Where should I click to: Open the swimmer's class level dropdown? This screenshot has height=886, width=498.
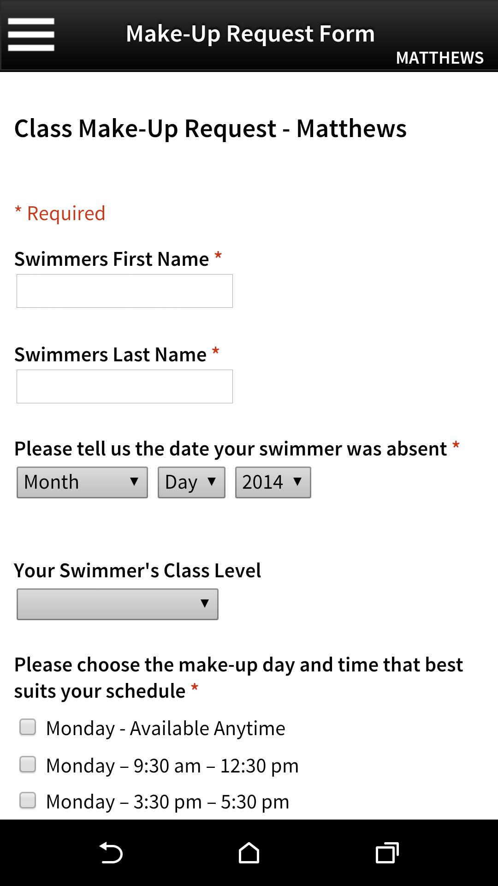[x=117, y=604]
